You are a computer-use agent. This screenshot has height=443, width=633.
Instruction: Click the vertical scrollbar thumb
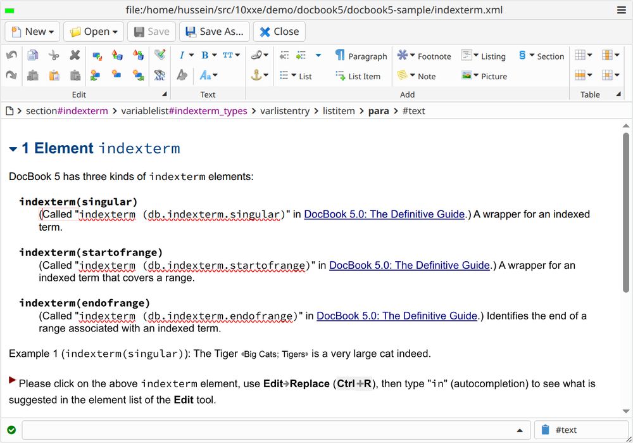[x=626, y=212]
